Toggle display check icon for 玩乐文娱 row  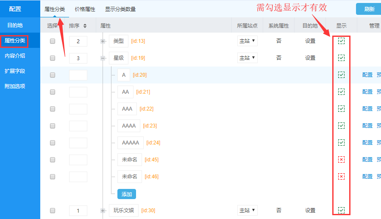pyautogui.click(x=341, y=210)
